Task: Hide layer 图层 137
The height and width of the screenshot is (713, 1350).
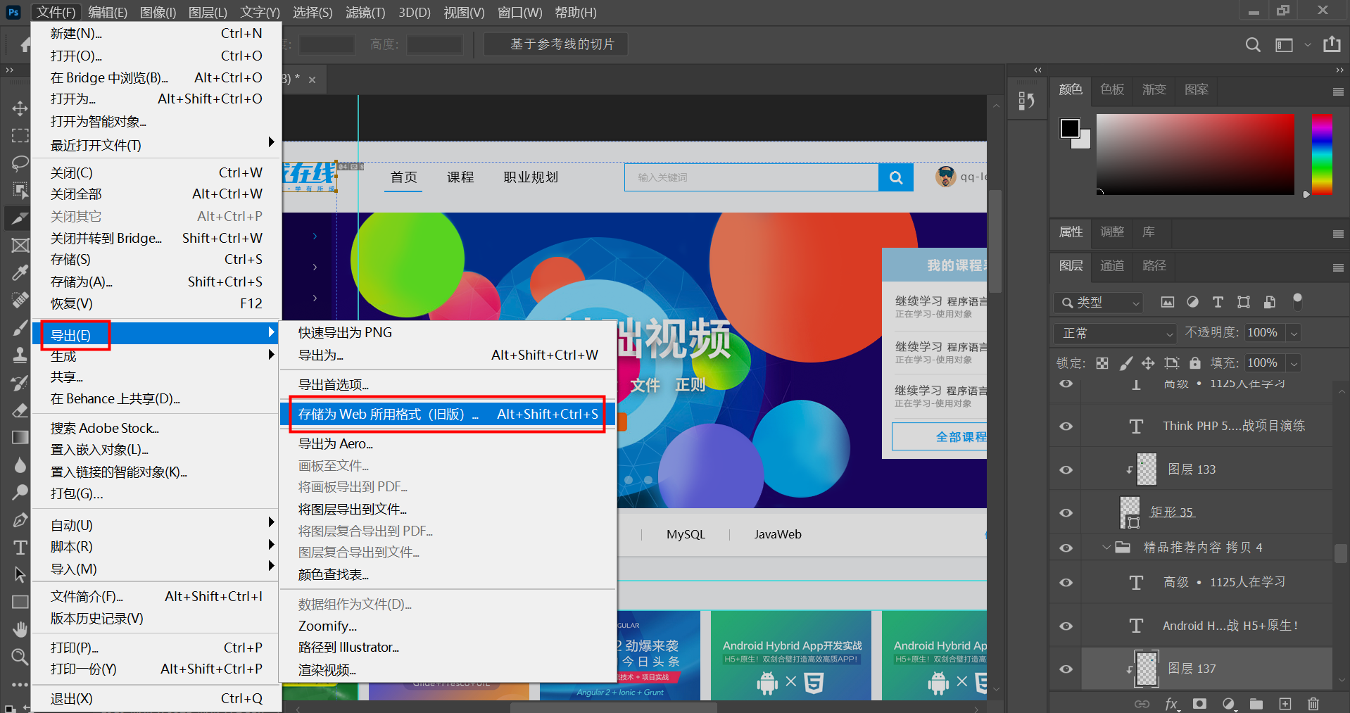Action: click(x=1066, y=669)
